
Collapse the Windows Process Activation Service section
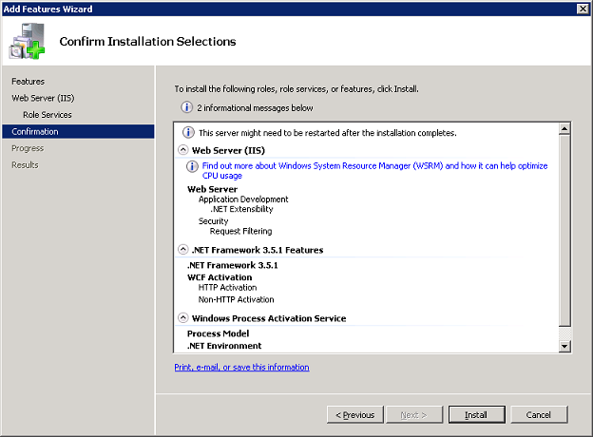tap(183, 318)
